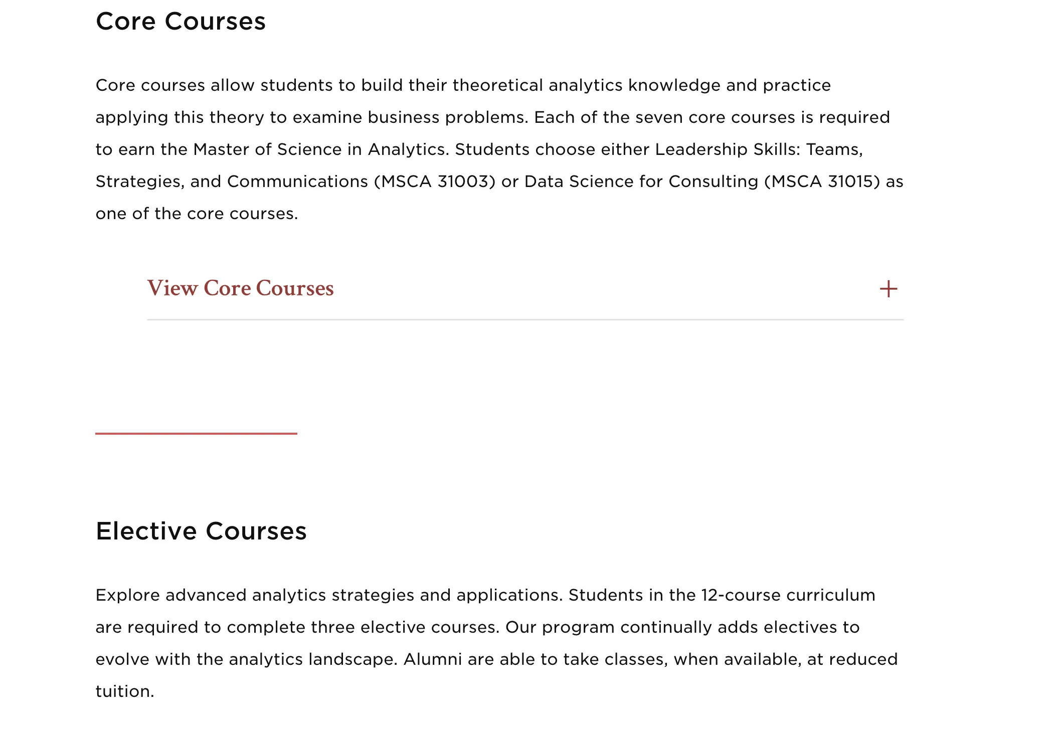The height and width of the screenshot is (735, 1058).
Task: Click the Core Courses heading
Action: coord(181,22)
